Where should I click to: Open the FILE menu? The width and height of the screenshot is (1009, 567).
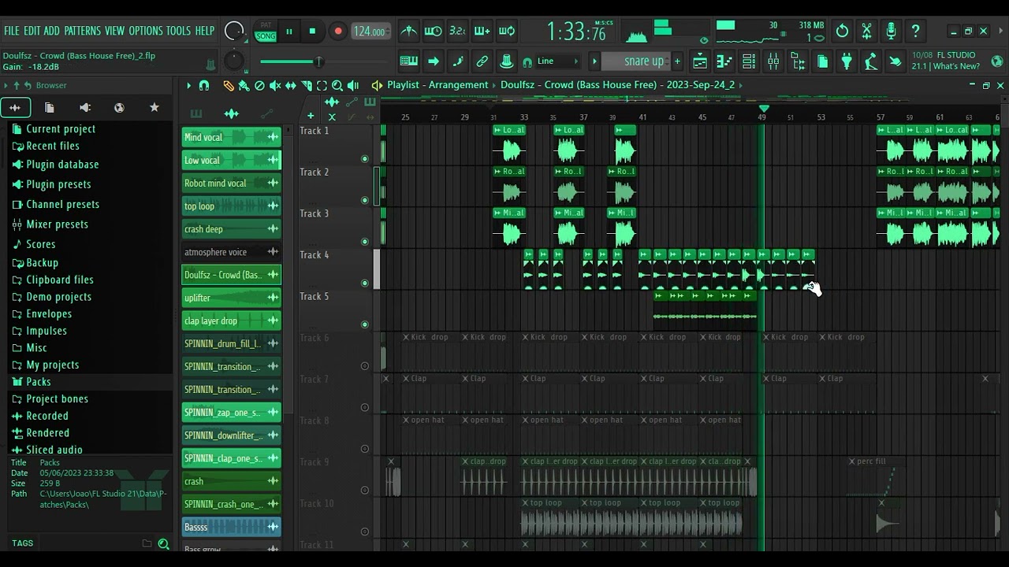pyautogui.click(x=12, y=31)
